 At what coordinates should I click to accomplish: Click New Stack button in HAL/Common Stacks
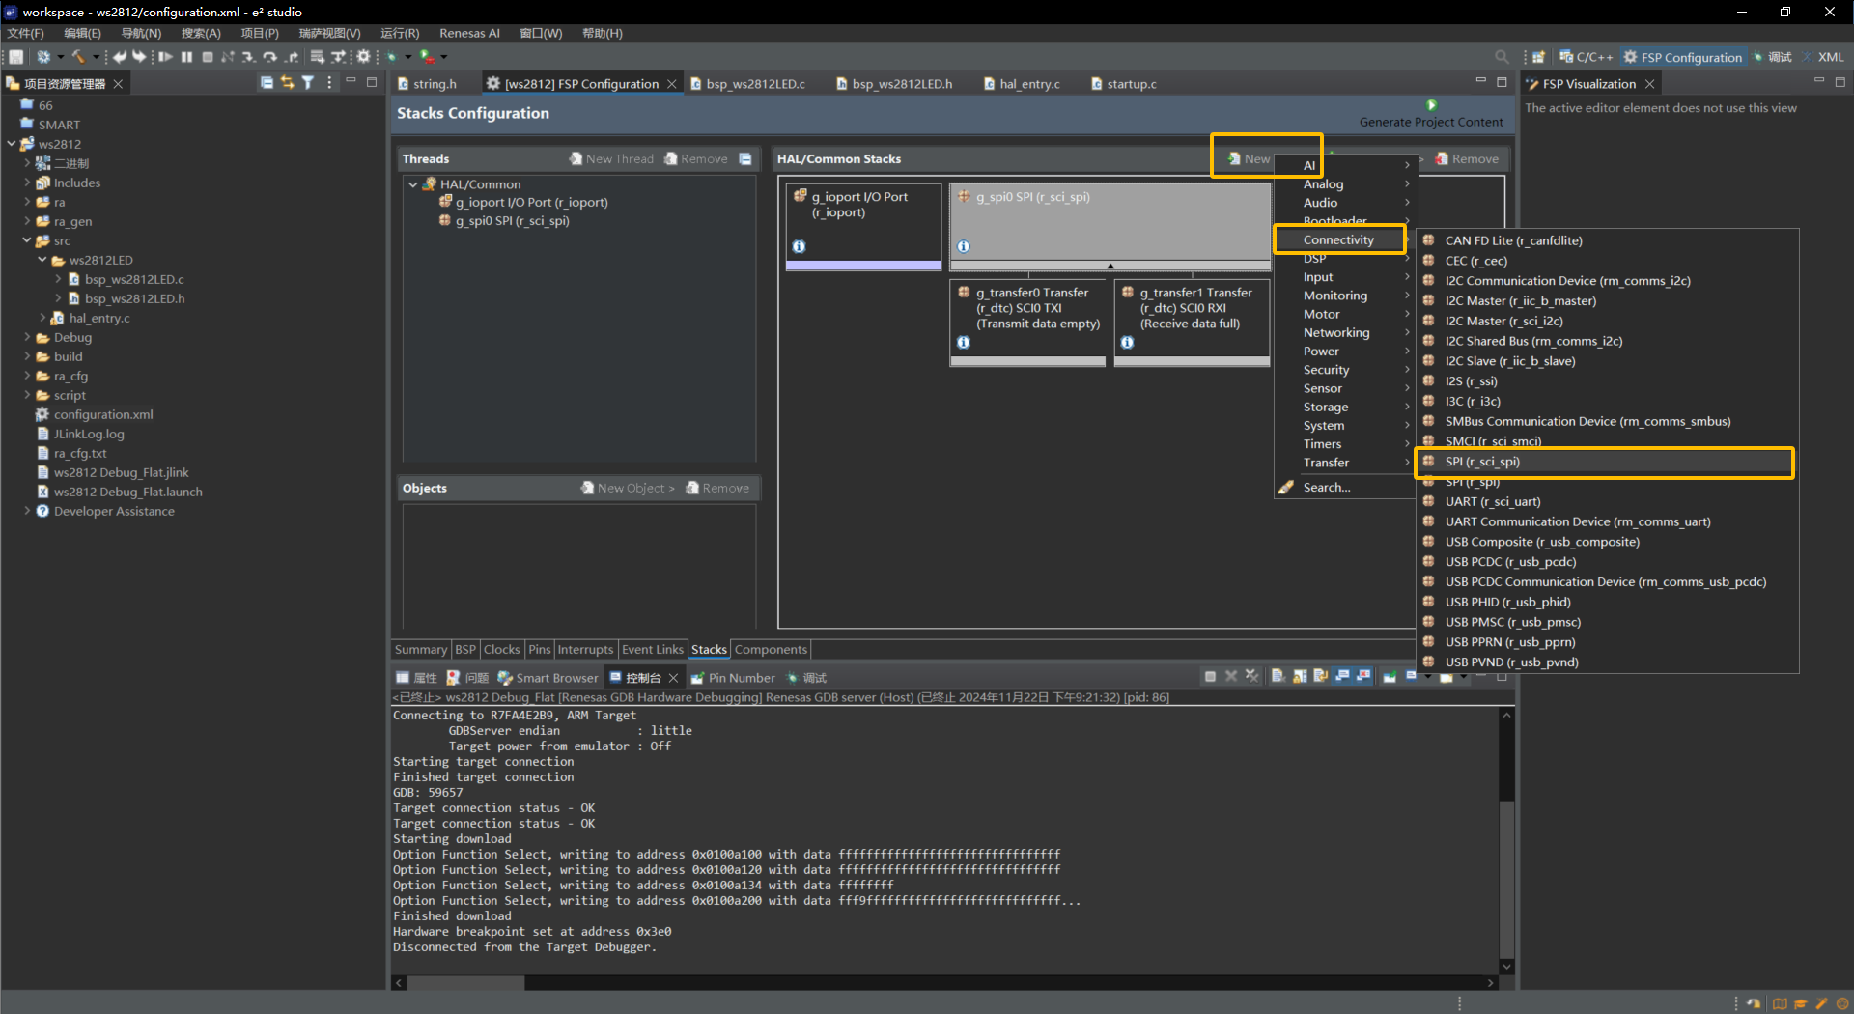click(x=1250, y=158)
